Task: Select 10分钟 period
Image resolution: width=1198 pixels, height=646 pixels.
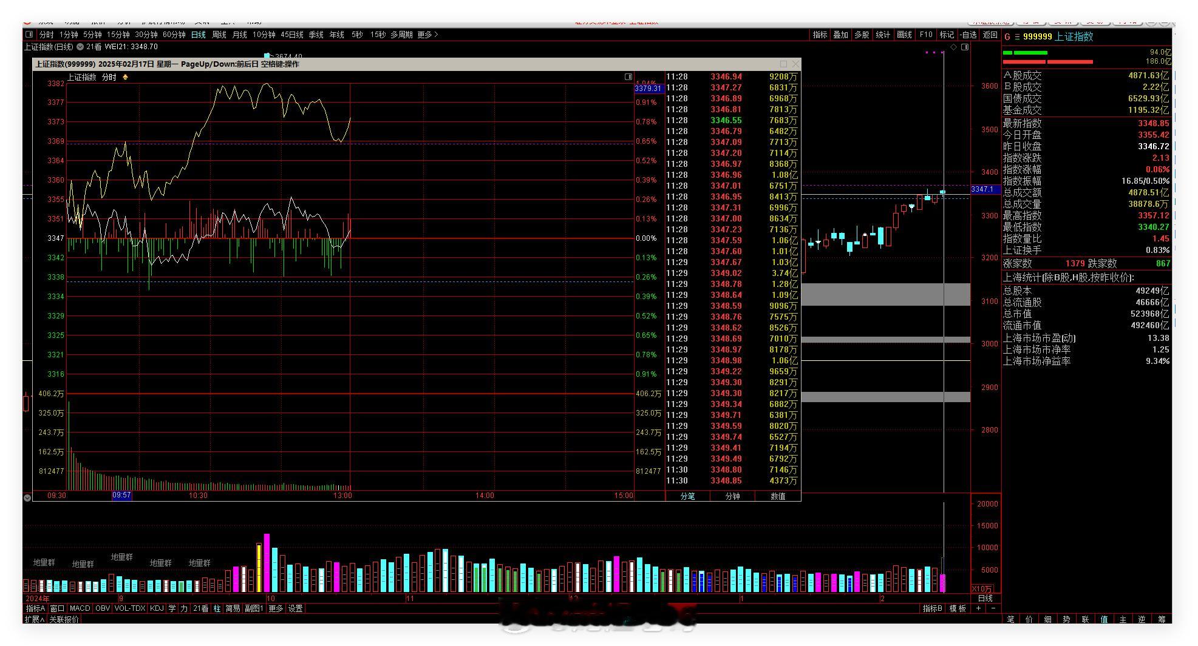Action: 264,35
